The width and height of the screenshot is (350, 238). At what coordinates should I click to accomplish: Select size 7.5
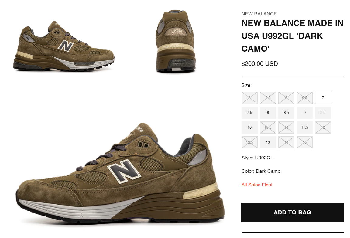249,113
